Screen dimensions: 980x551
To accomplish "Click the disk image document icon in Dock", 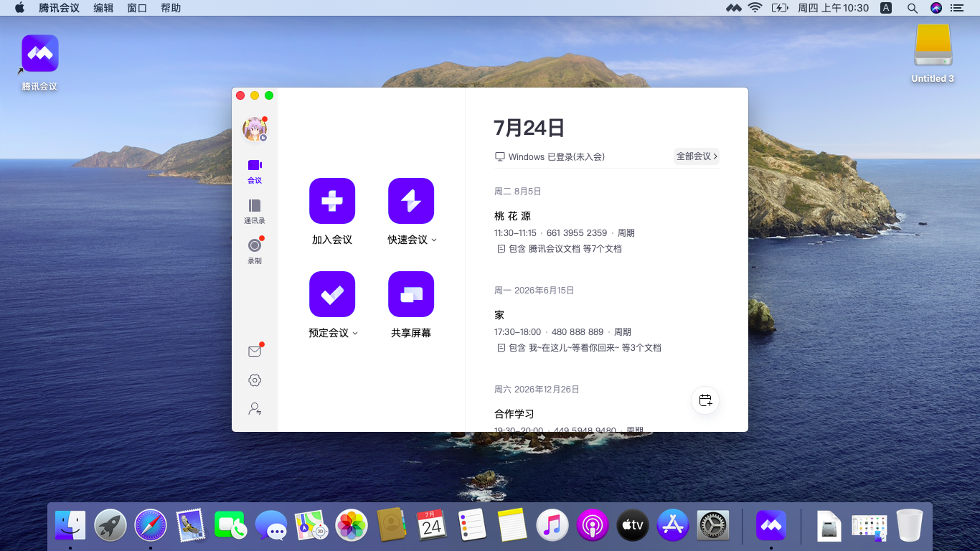I will pyautogui.click(x=829, y=526).
